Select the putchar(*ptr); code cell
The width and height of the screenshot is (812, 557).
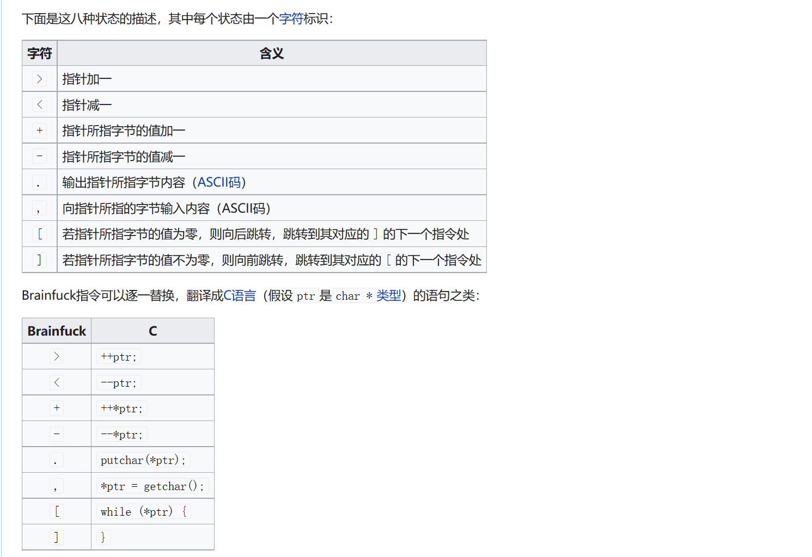coord(143,460)
